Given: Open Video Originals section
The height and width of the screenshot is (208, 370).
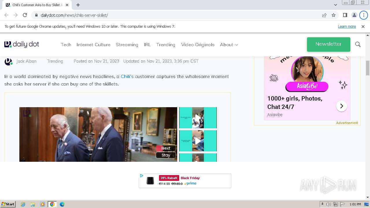Looking at the screenshot, I should pyautogui.click(x=198, y=44).
